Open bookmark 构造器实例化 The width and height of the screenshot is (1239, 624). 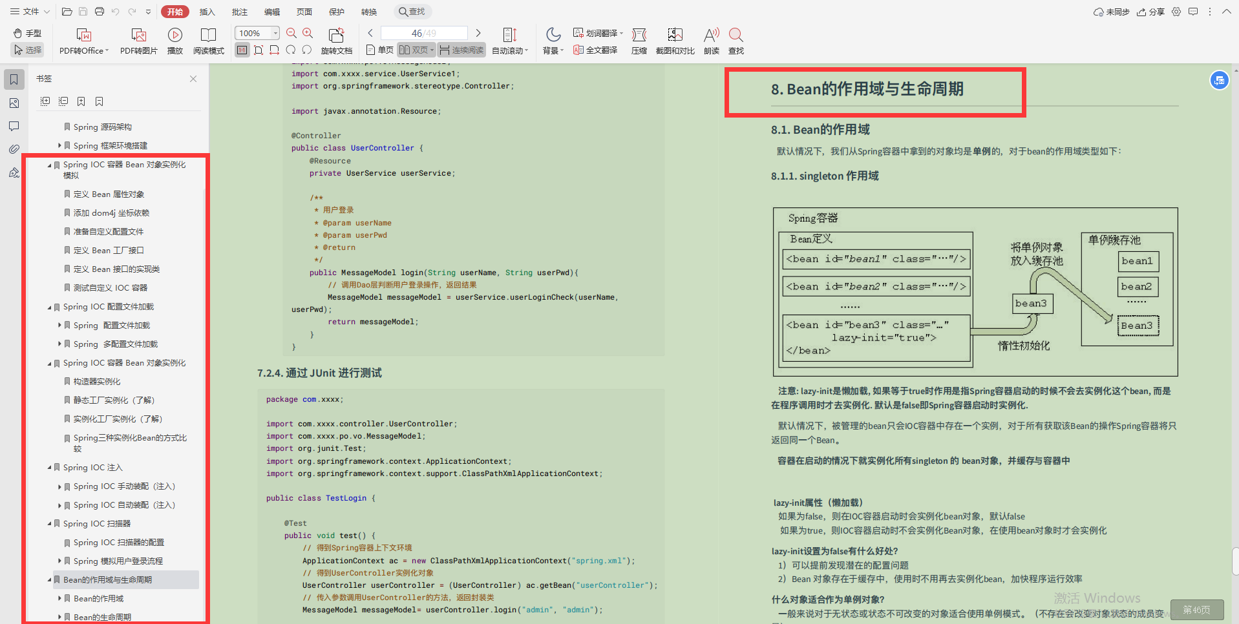click(97, 381)
